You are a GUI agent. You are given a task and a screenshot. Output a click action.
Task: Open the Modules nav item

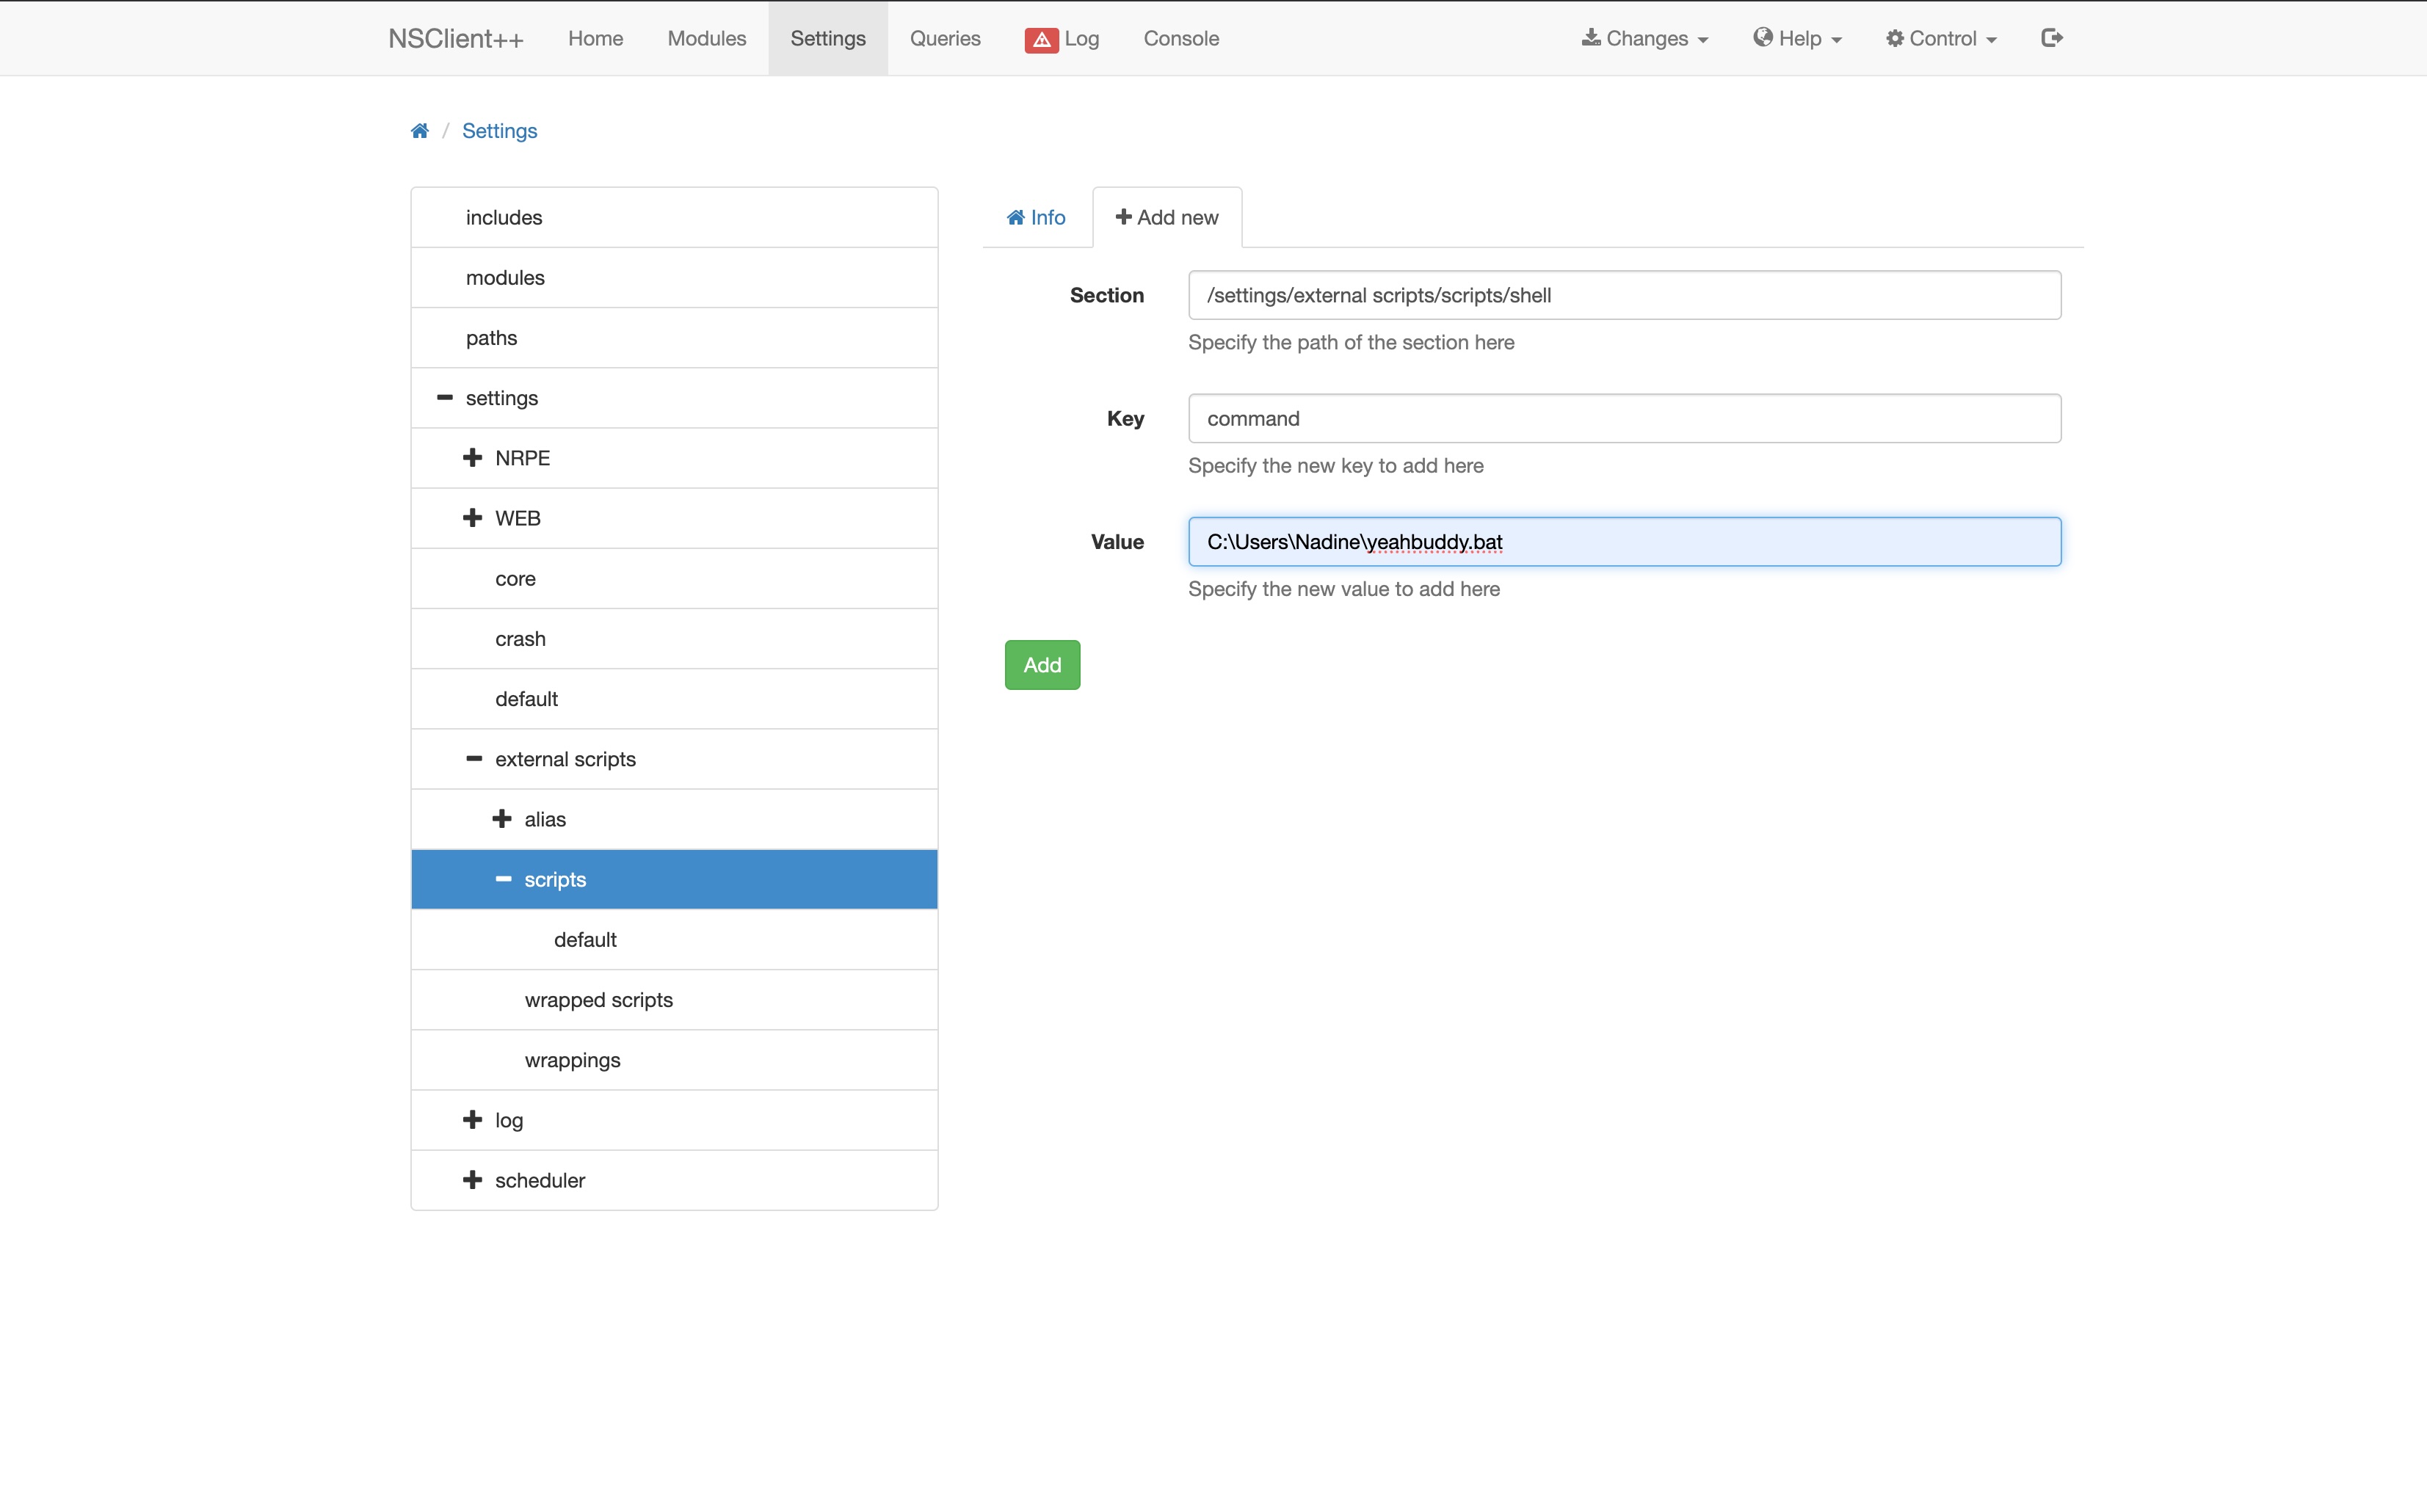tap(707, 38)
